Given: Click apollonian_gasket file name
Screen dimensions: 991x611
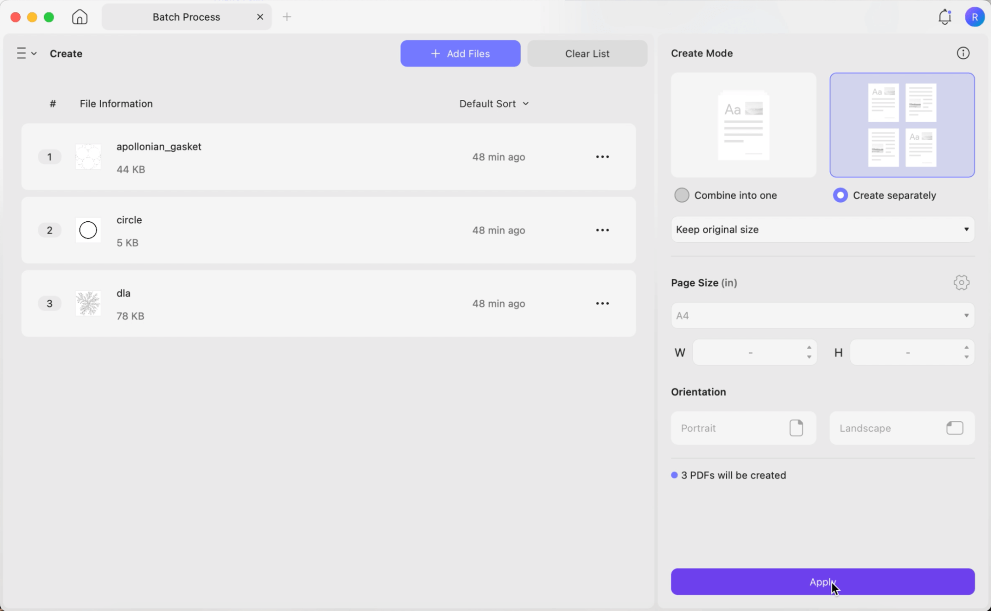Looking at the screenshot, I should click(x=159, y=147).
